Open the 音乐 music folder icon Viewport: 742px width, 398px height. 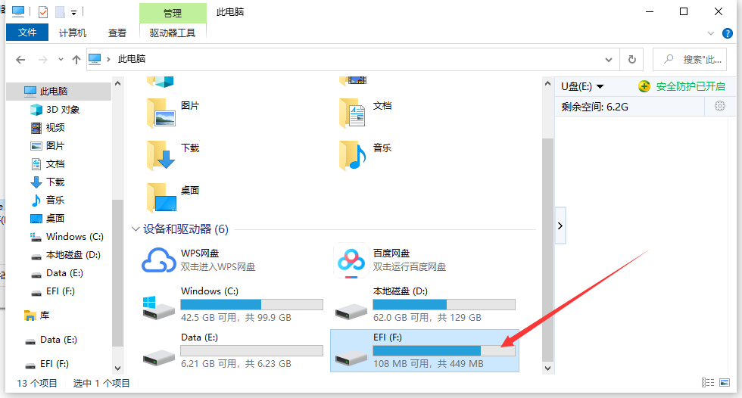(x=353, y=155)
